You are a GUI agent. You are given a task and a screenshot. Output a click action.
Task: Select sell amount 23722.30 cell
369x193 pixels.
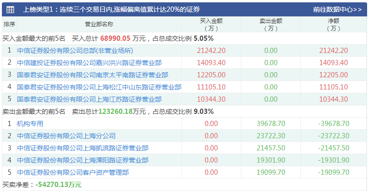[271, 136]
